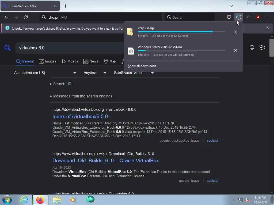Click the info icon on notification bar

point(7,28)
